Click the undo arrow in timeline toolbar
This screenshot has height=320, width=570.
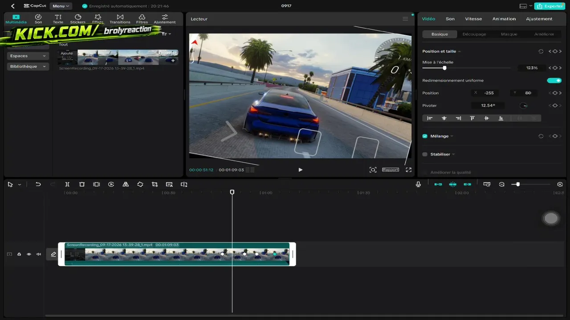click(x=38, y=184)
